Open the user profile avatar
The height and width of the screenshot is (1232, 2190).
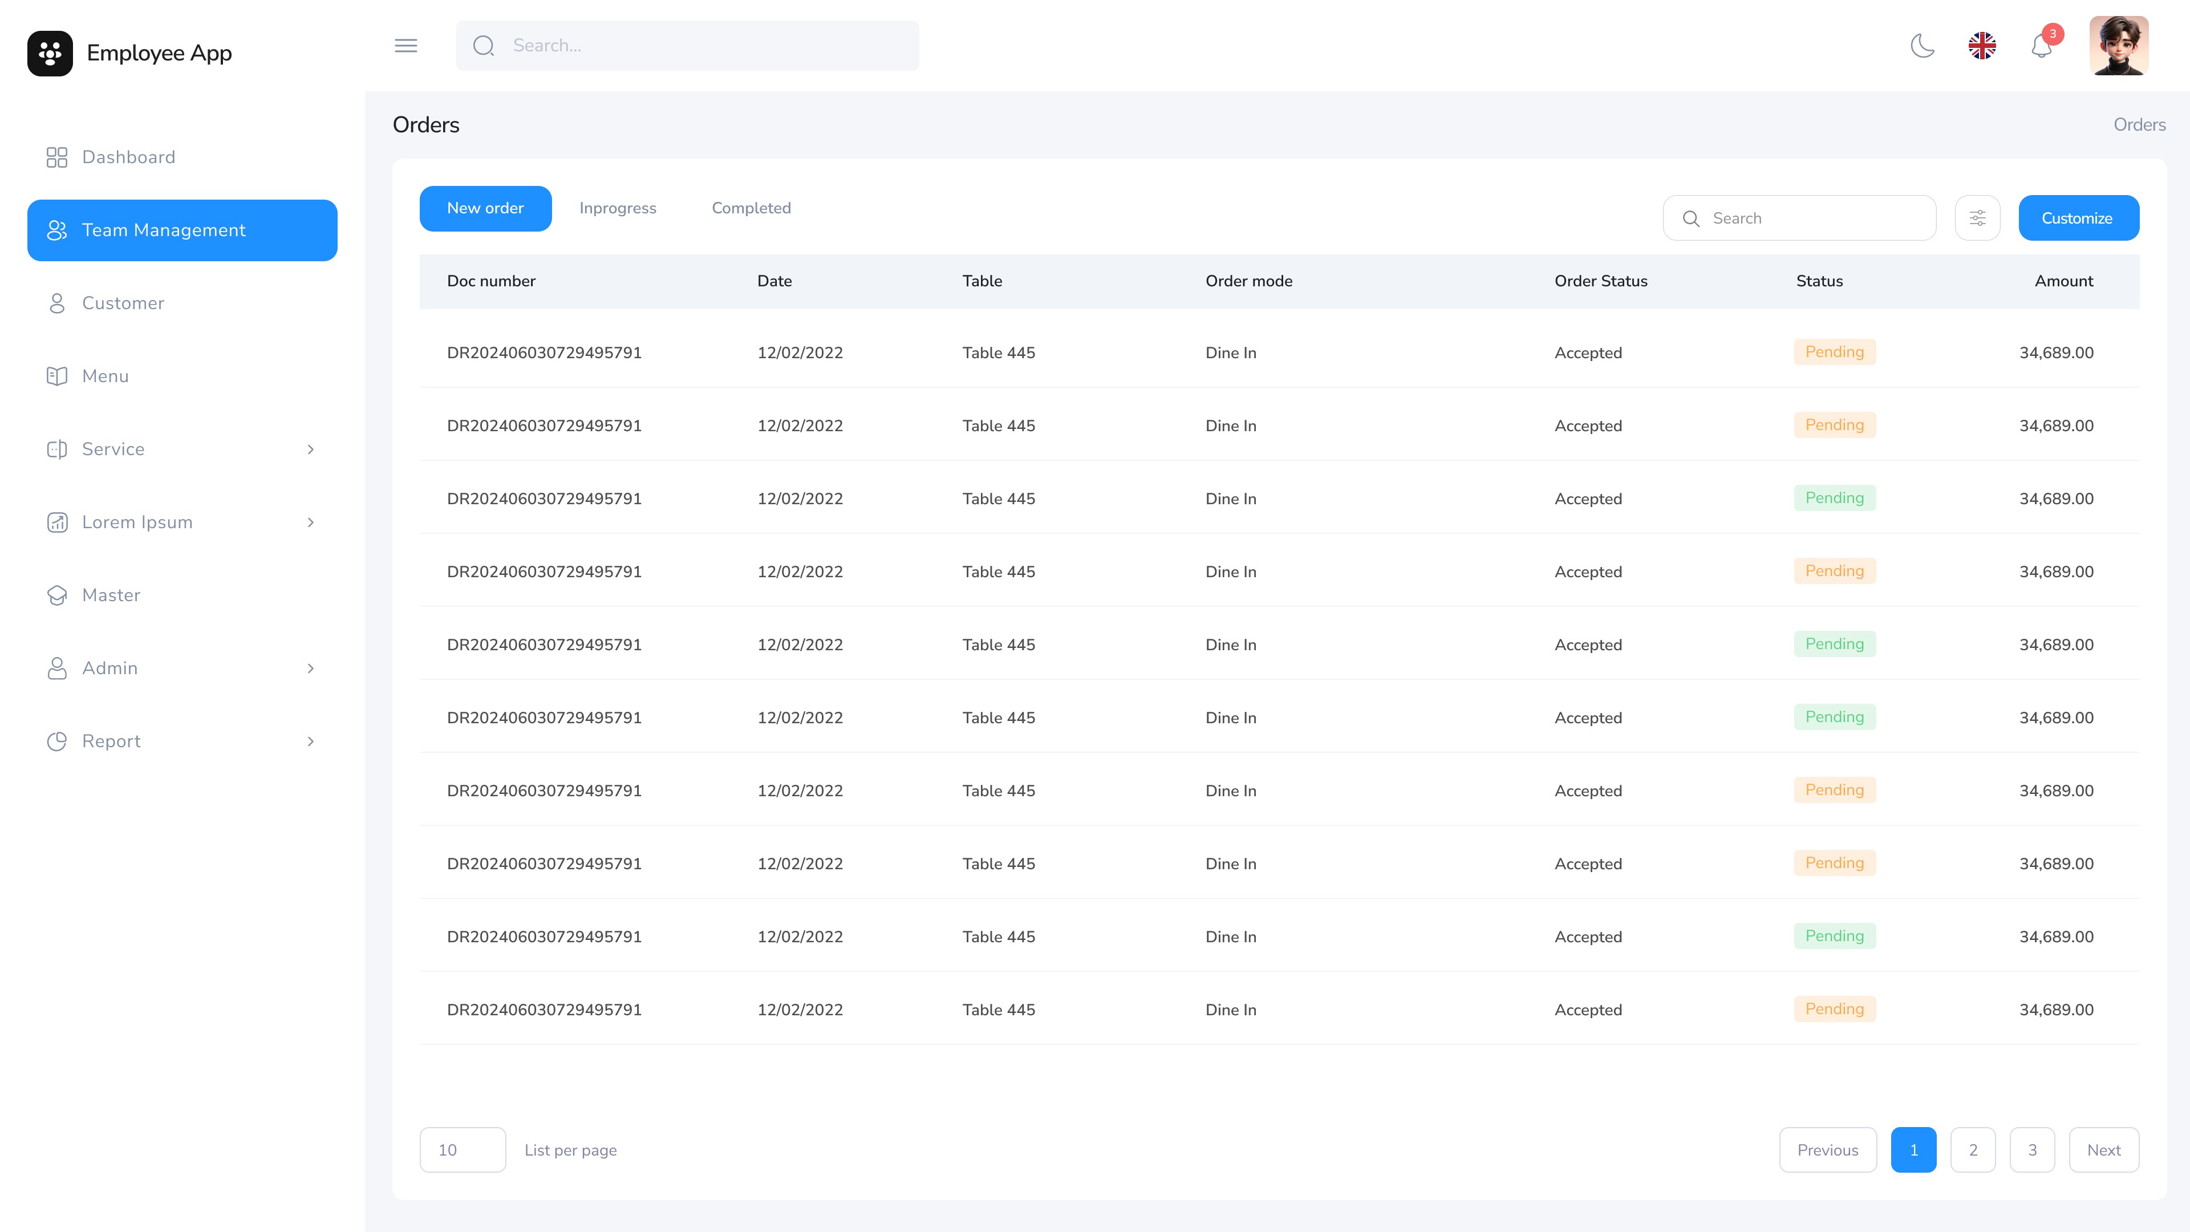tap(2119, 46)
